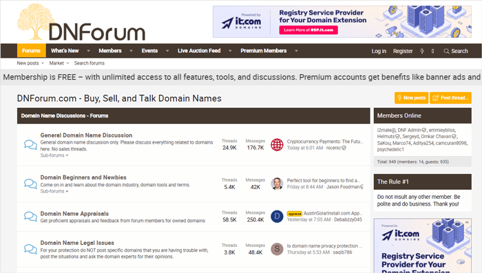
Task: Expand the What's New dropdown arrow
Action: (x=88, y=51)
